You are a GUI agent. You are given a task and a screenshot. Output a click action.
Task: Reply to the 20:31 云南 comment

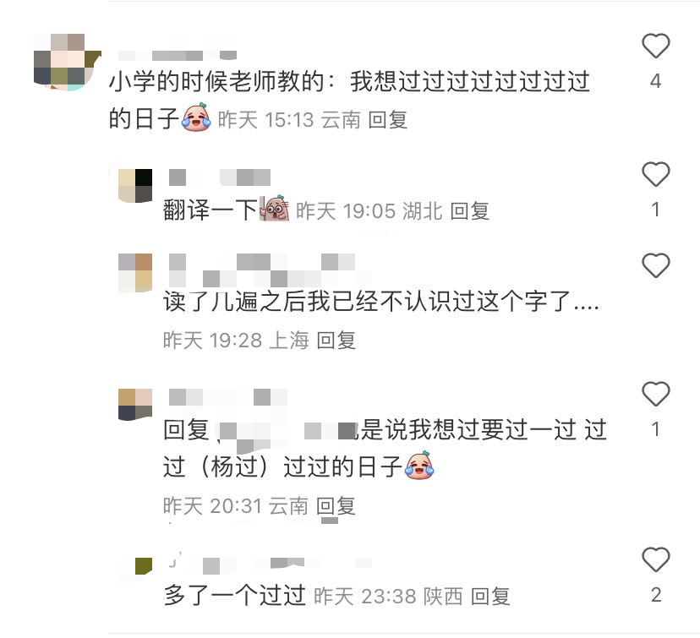[336, 506]
